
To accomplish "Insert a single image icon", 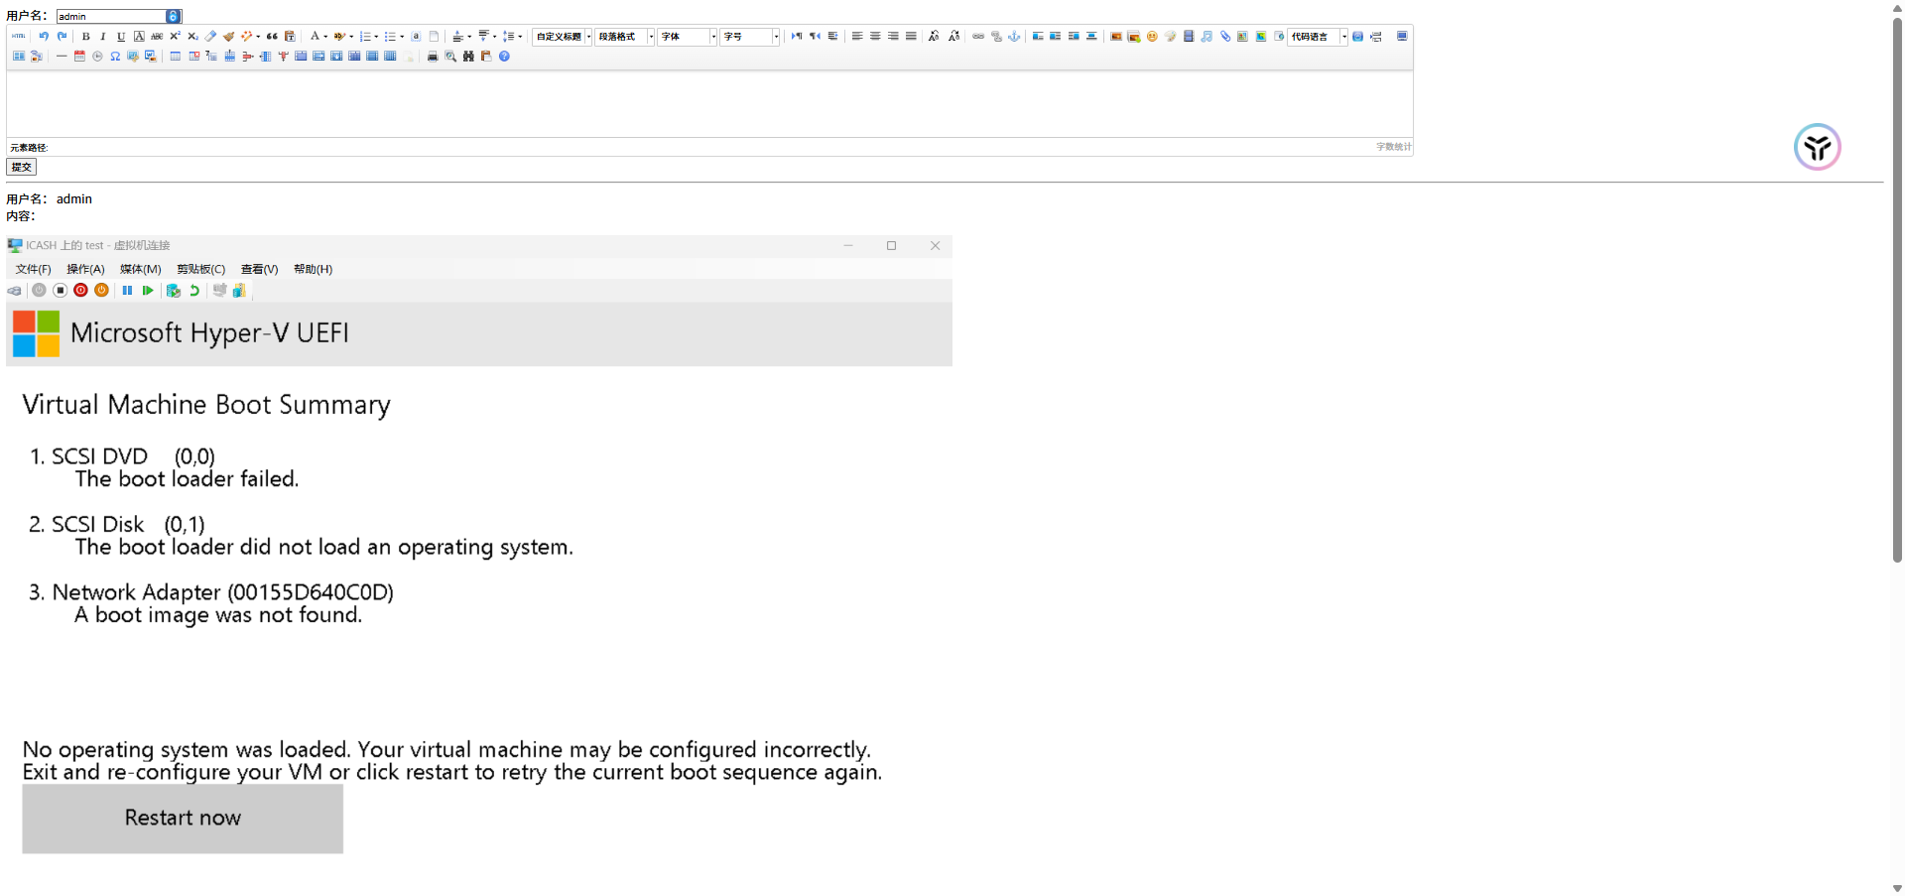I will coord(1116,36).
